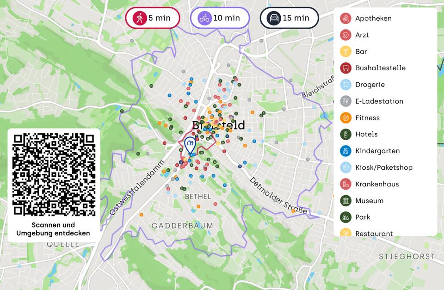Click the Kindergarten legend icon
Screen dimensions: 444x290
click(345, 151)
